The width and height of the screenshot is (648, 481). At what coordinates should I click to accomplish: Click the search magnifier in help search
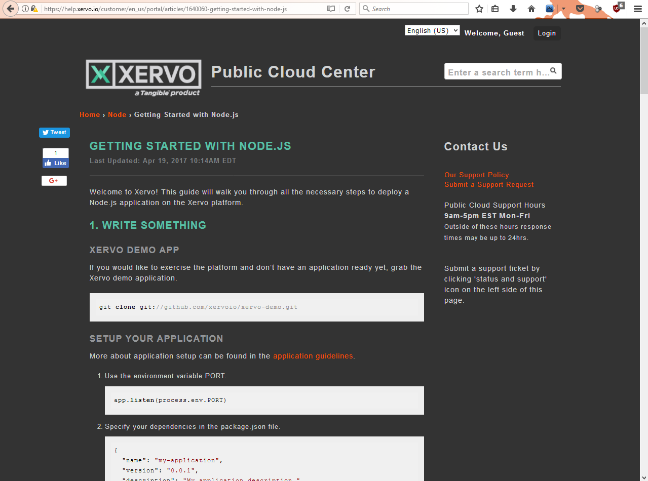click(x=554, y=71)
